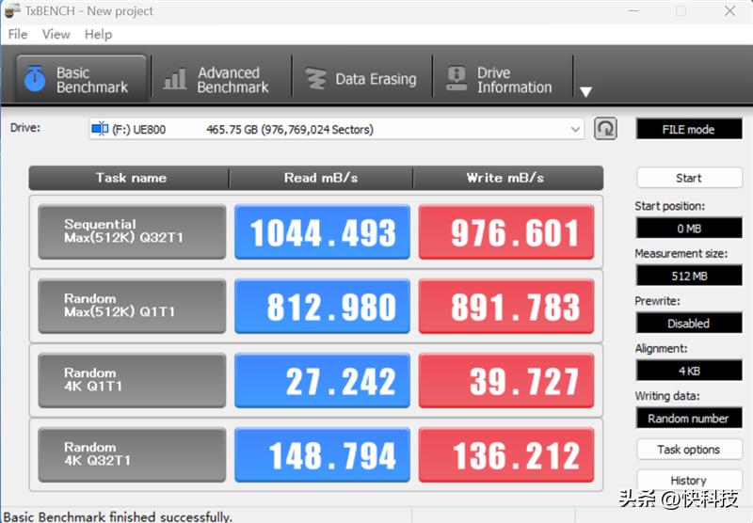Click the Sequential Max(512K) Q32T1 task button
This screenshot has width=753, height=523.
click(132, 231)
